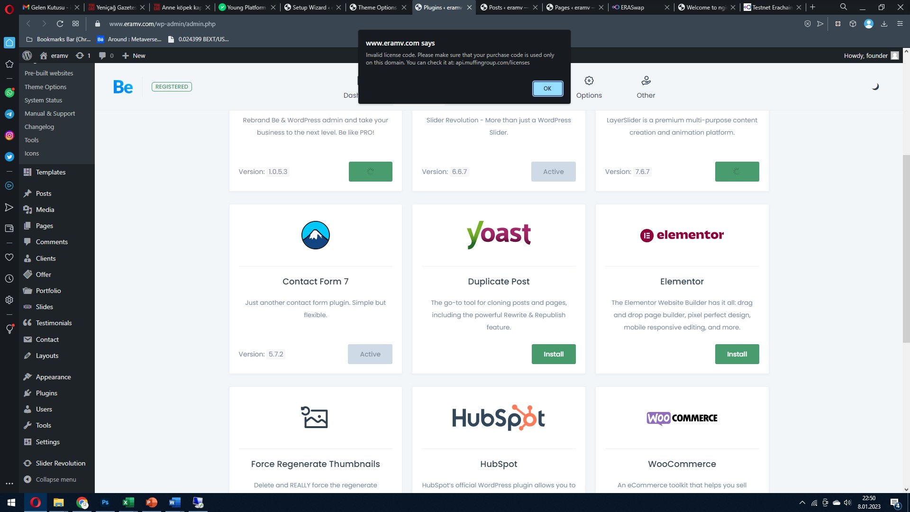Image resolution: width=910 pixels, height=512 pixels.
Task: Install the Elementor plugin
Action: coord(737,354)
